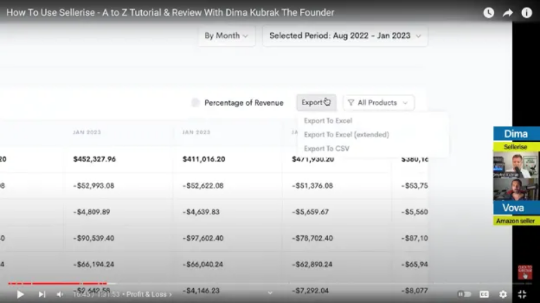
Task: Click the Vova name banner
Action: [x=516, y=208]
